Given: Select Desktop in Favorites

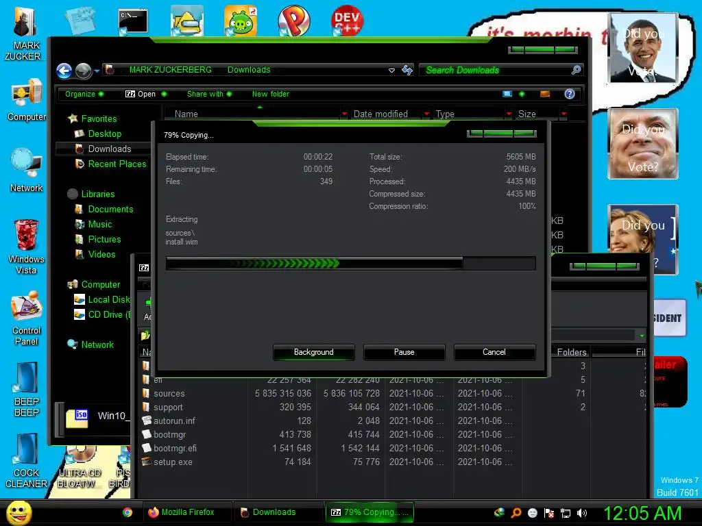Looking at the screenshot, I should pos(104,134).
